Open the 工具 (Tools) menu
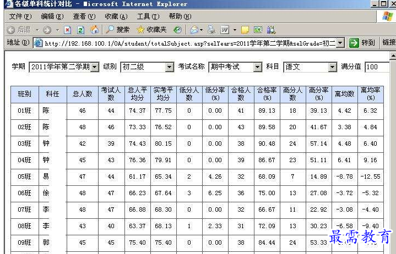Viewport: 396px width, 254px height. 147,16
